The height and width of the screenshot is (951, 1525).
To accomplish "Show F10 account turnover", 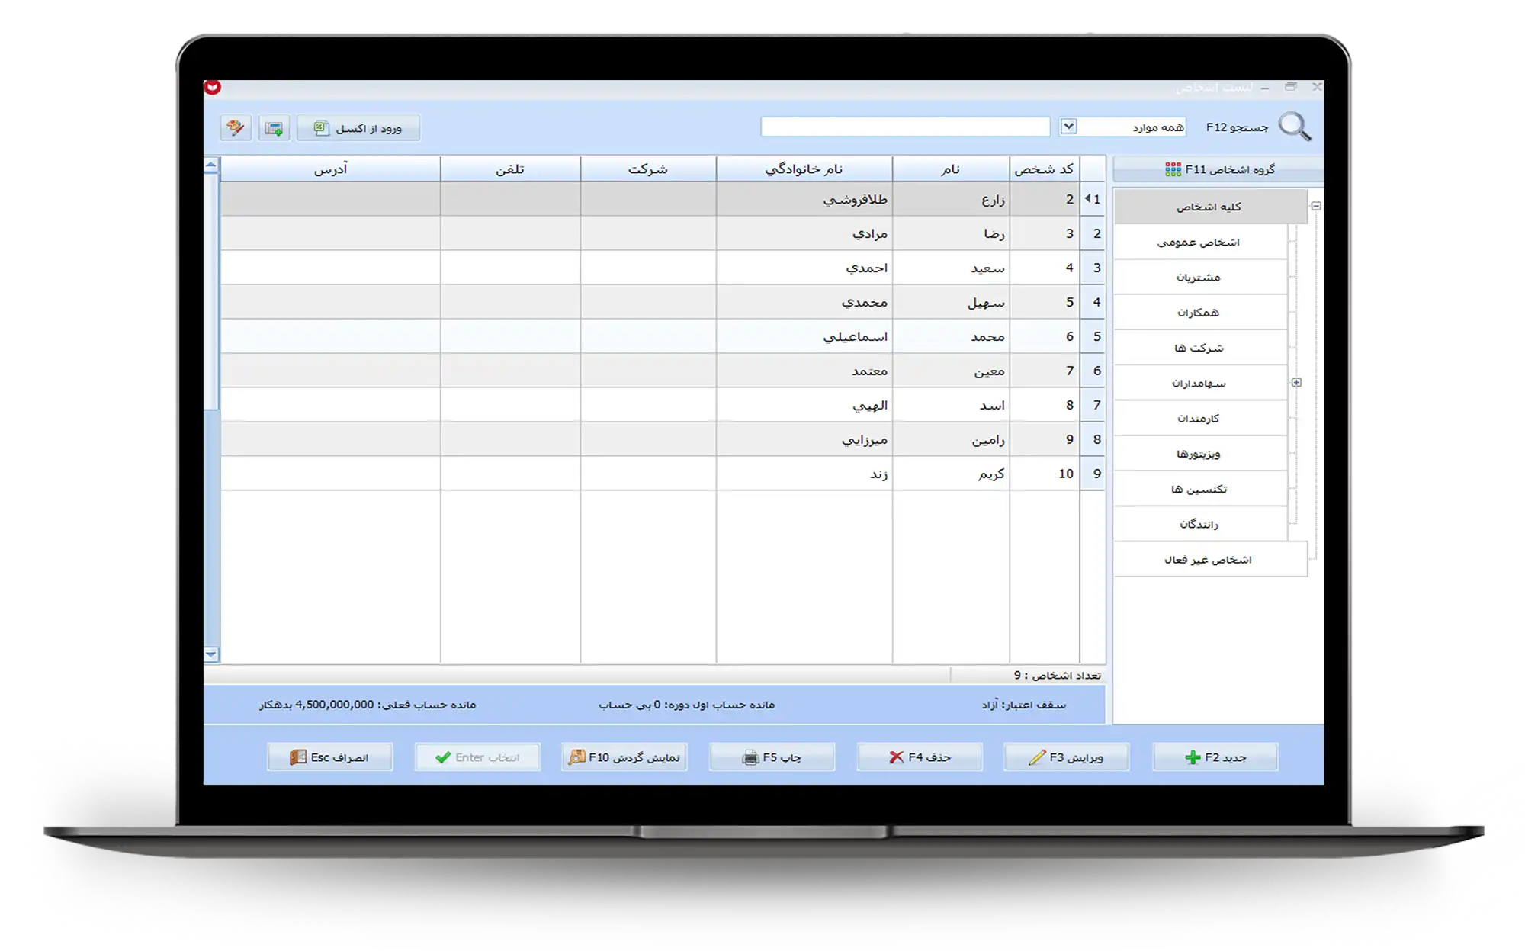I will 624,757.
